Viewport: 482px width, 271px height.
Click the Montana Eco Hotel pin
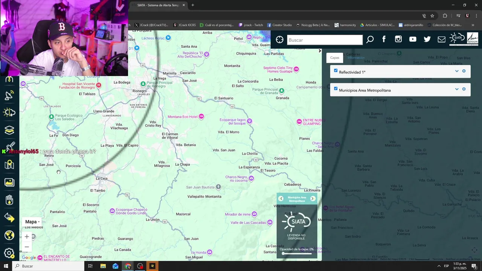point(201,116)
